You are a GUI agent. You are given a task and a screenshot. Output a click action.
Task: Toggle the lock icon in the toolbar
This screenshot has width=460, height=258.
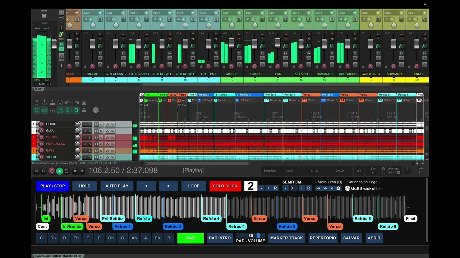tap(84, 110)
